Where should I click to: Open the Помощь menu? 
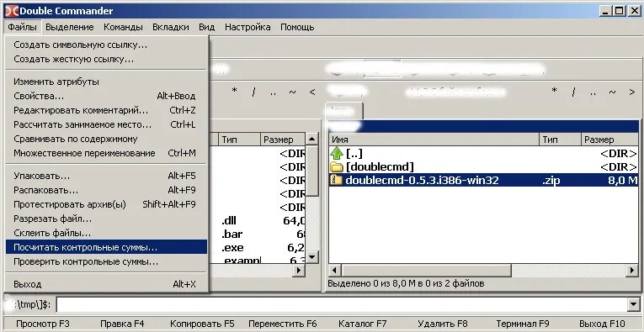(297, 27)
